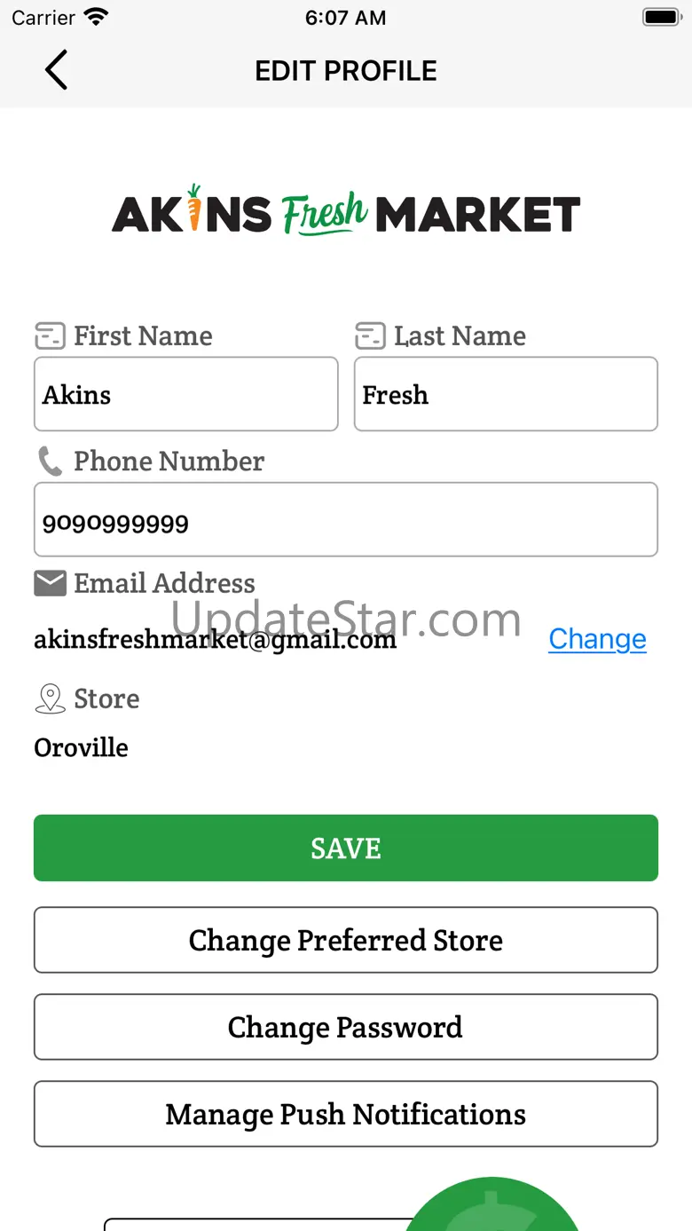Edit the First Name field
Viewport: 692px width, 1231px height.
(186, 394)
